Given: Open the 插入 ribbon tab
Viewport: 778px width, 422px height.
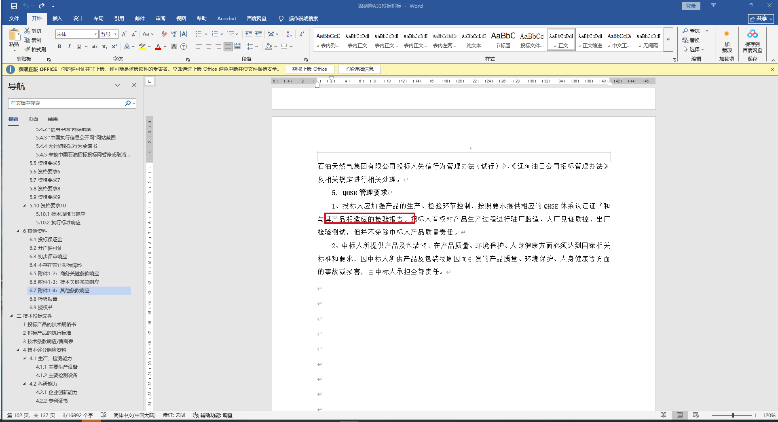Looking at the screenshot, I should [57, 19].
